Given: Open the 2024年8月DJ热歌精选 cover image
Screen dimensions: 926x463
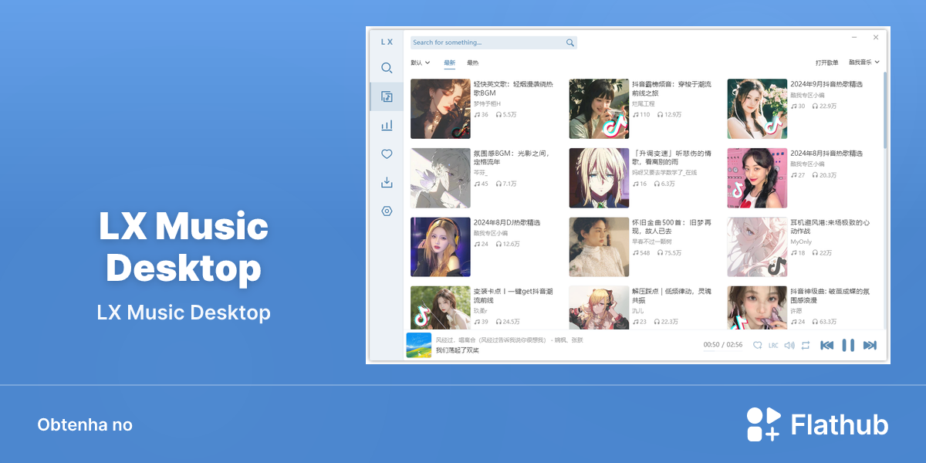Looking at the screenshot, I should click(441, 247).
